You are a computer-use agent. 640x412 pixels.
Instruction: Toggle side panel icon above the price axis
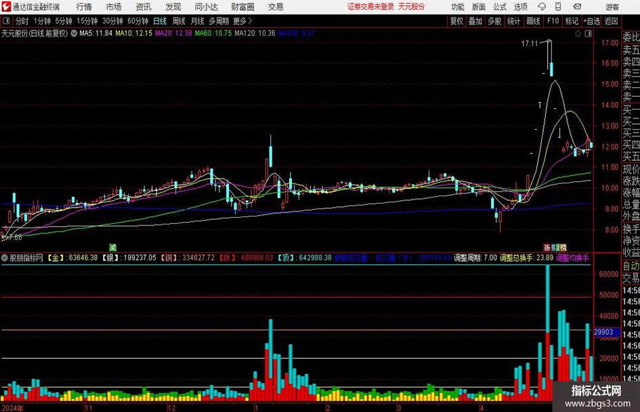click(588, 34)
